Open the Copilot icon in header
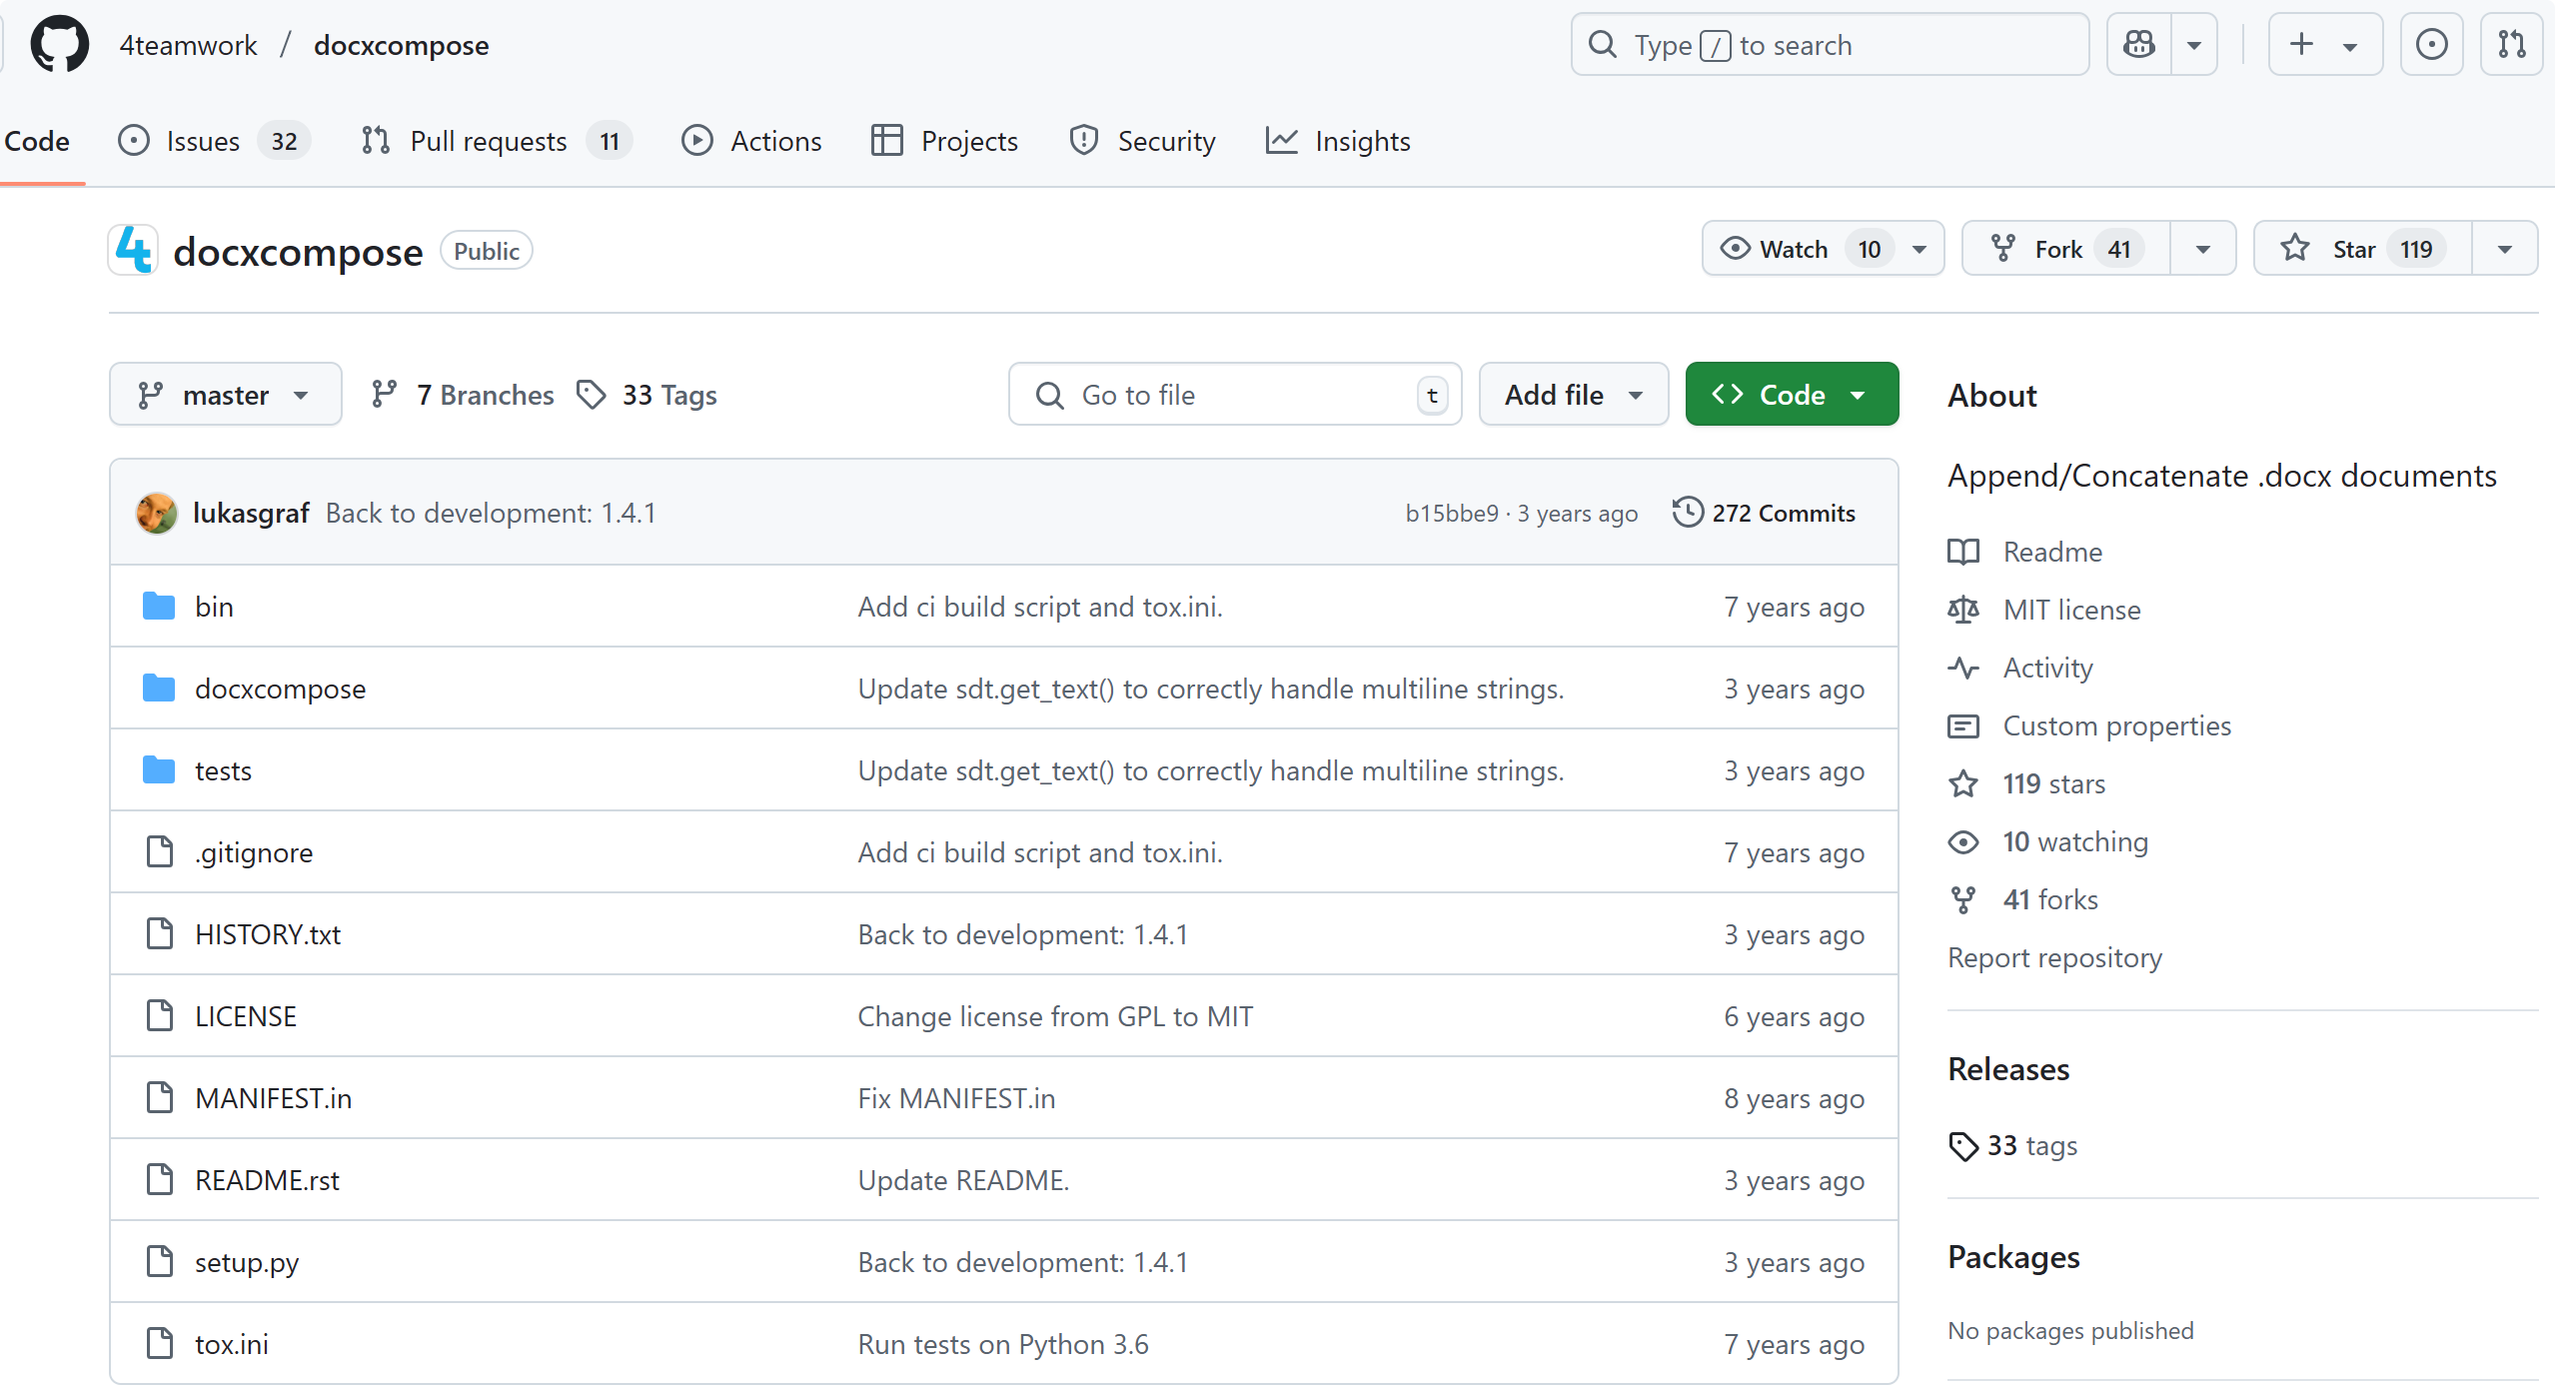 point(2139,45)
